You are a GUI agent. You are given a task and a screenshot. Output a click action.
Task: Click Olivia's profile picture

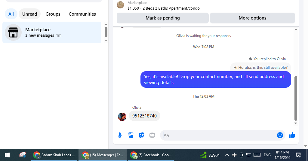122,117
